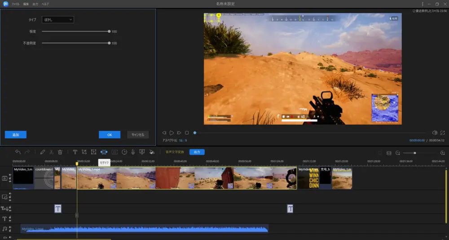The height and width of the screenshot is (240, 449).
Task: Click the yellow playhead marker on the ruler
Action: click(77, 163)
